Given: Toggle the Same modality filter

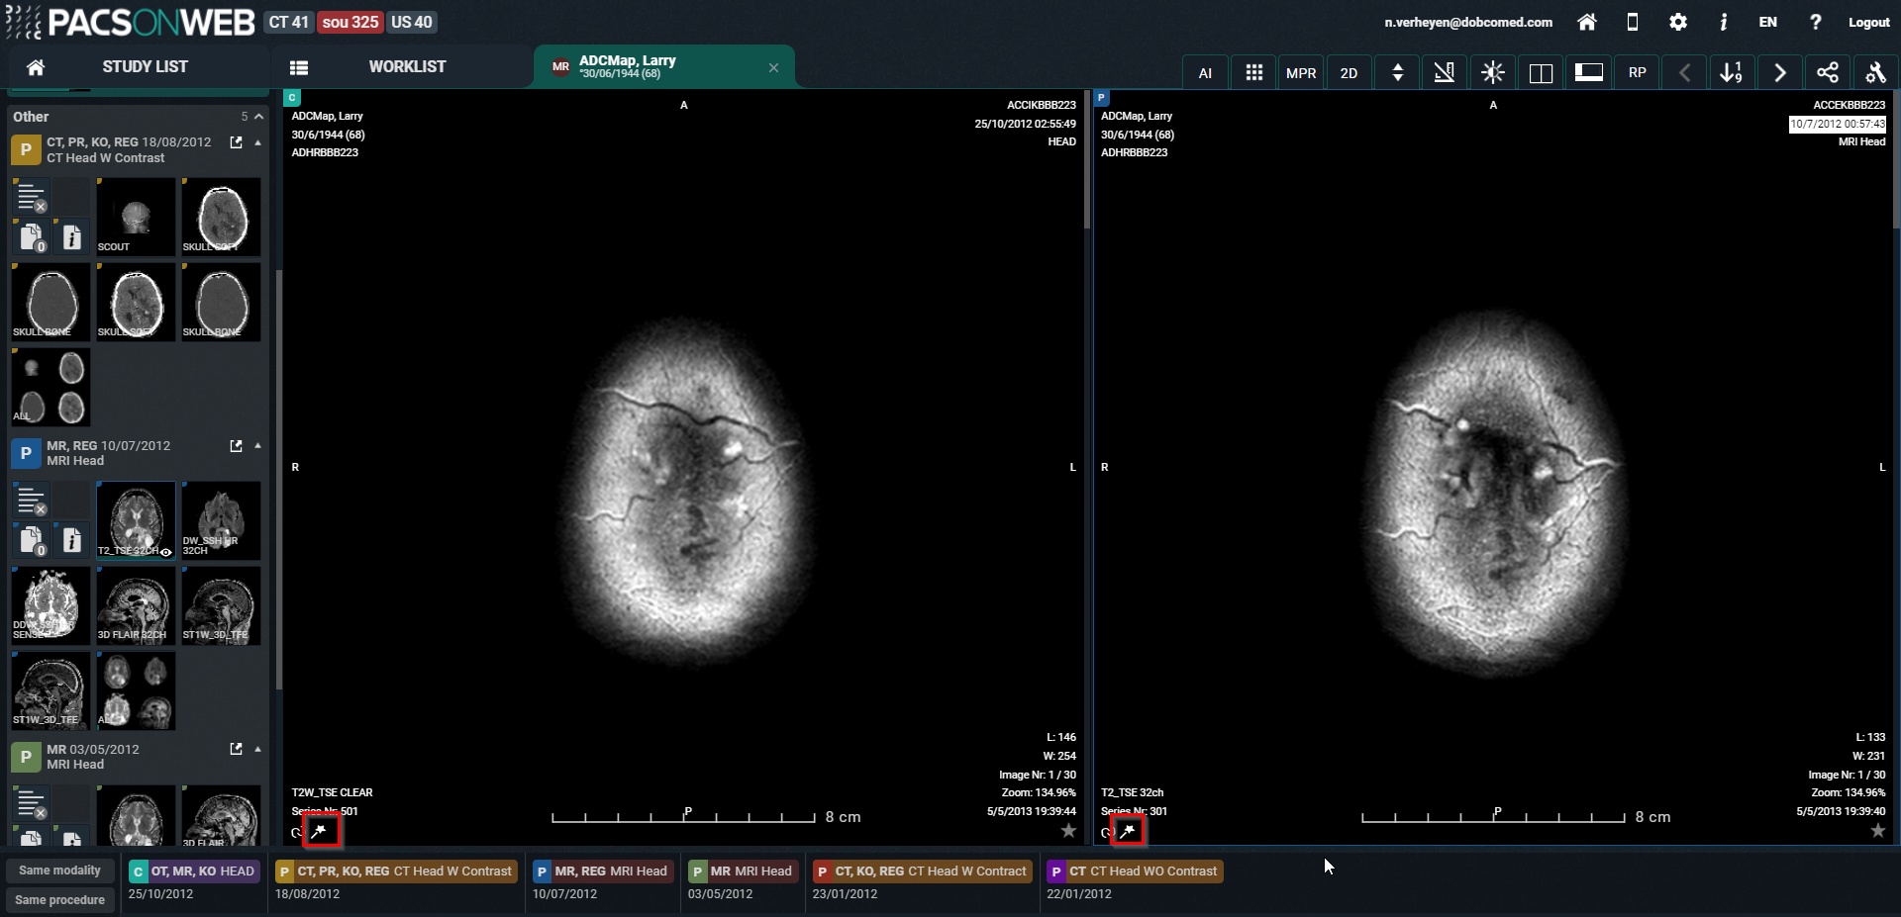Looking at the screenshot, I should [59, 871].
